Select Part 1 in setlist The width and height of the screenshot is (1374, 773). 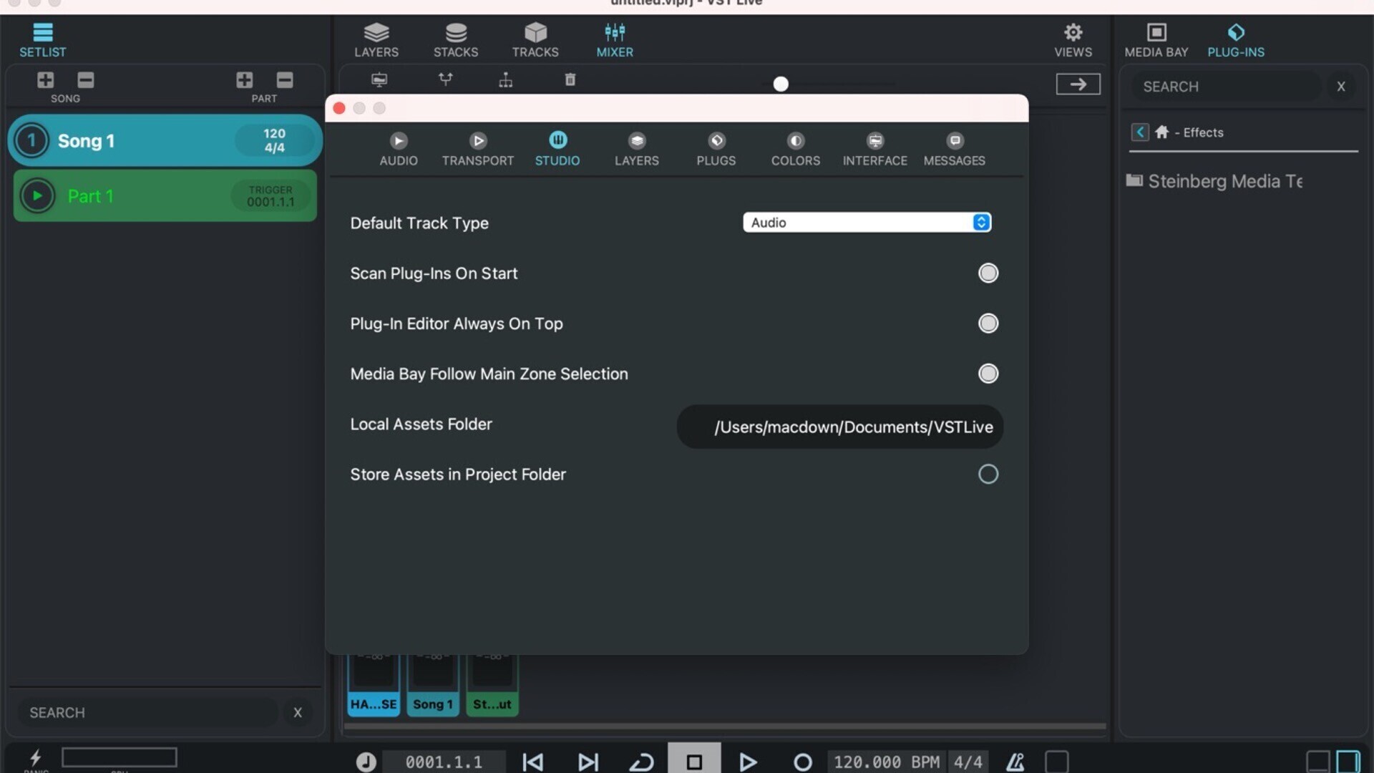pos(165,195)
